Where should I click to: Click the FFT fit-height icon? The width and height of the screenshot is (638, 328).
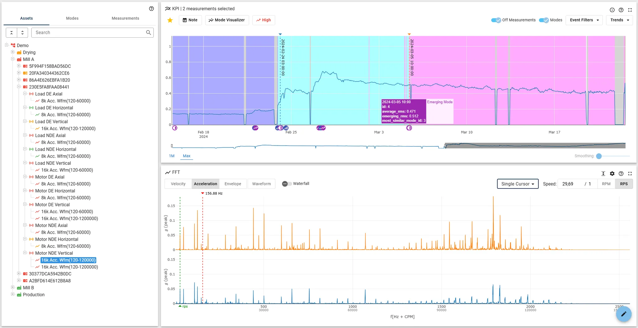[603, 173]
